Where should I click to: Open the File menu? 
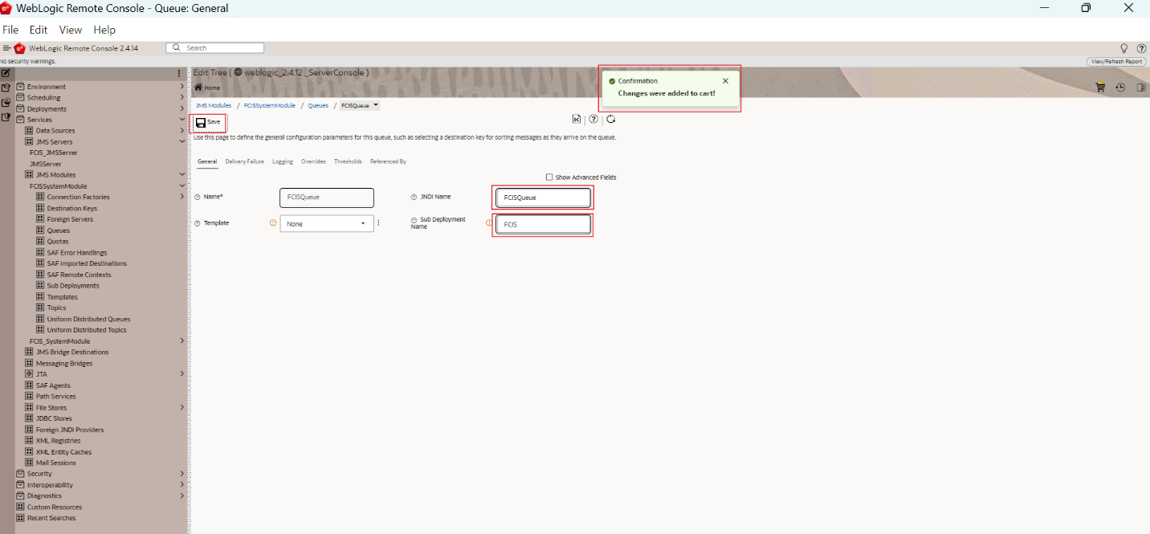[10, 30]
